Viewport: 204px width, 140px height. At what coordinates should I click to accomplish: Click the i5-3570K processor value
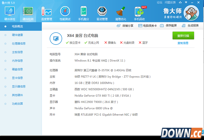pyautogui.click(x=103, y=70)
